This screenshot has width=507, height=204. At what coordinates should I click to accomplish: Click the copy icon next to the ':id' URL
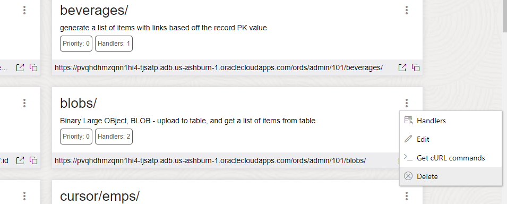tap(33, 160)
